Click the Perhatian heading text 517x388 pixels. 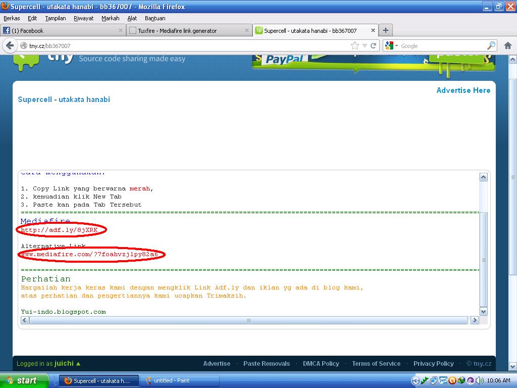(46, 279)
